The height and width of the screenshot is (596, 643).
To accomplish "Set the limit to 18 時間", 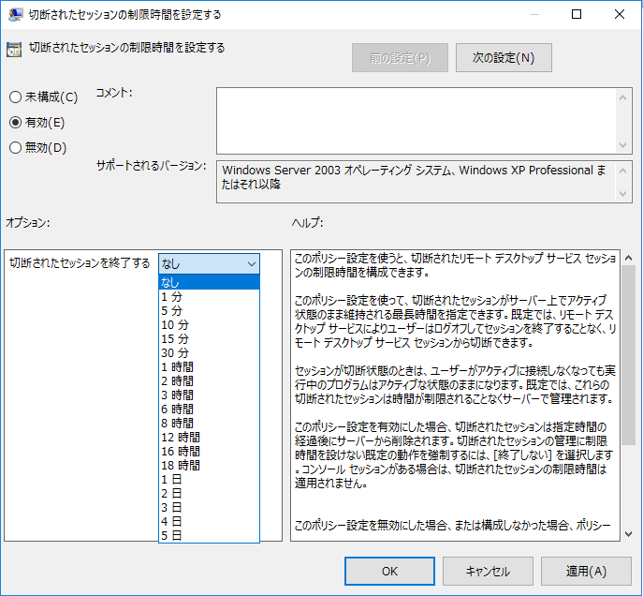I will [x=209, y=465].
